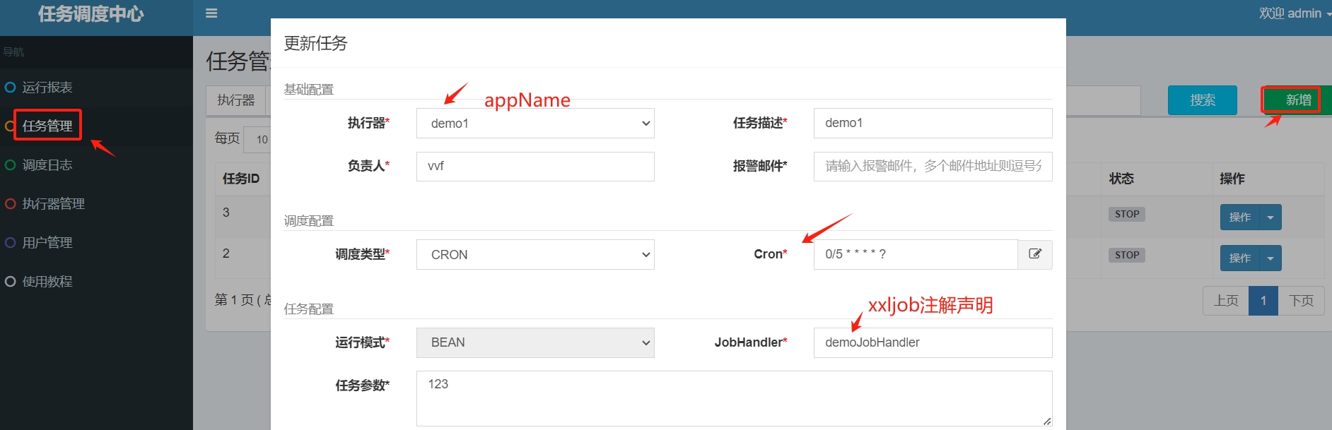Image resolution: width=1332 pixels, height=430 pixels.
Task: Click the STOP status of task 2
Action: pos(1127,255)
